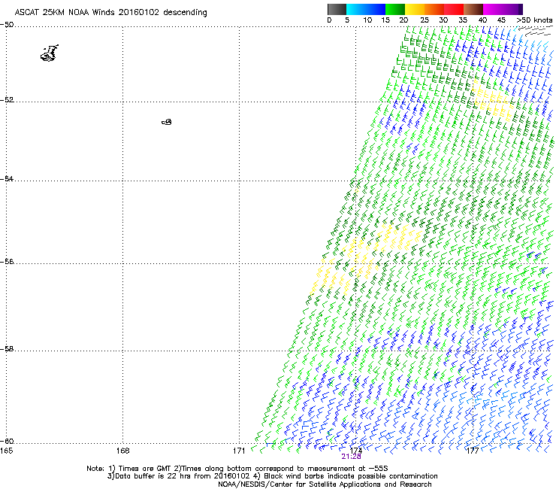Click the longitude label '171'
Viewport: 556px width, 489px height.
239,451
